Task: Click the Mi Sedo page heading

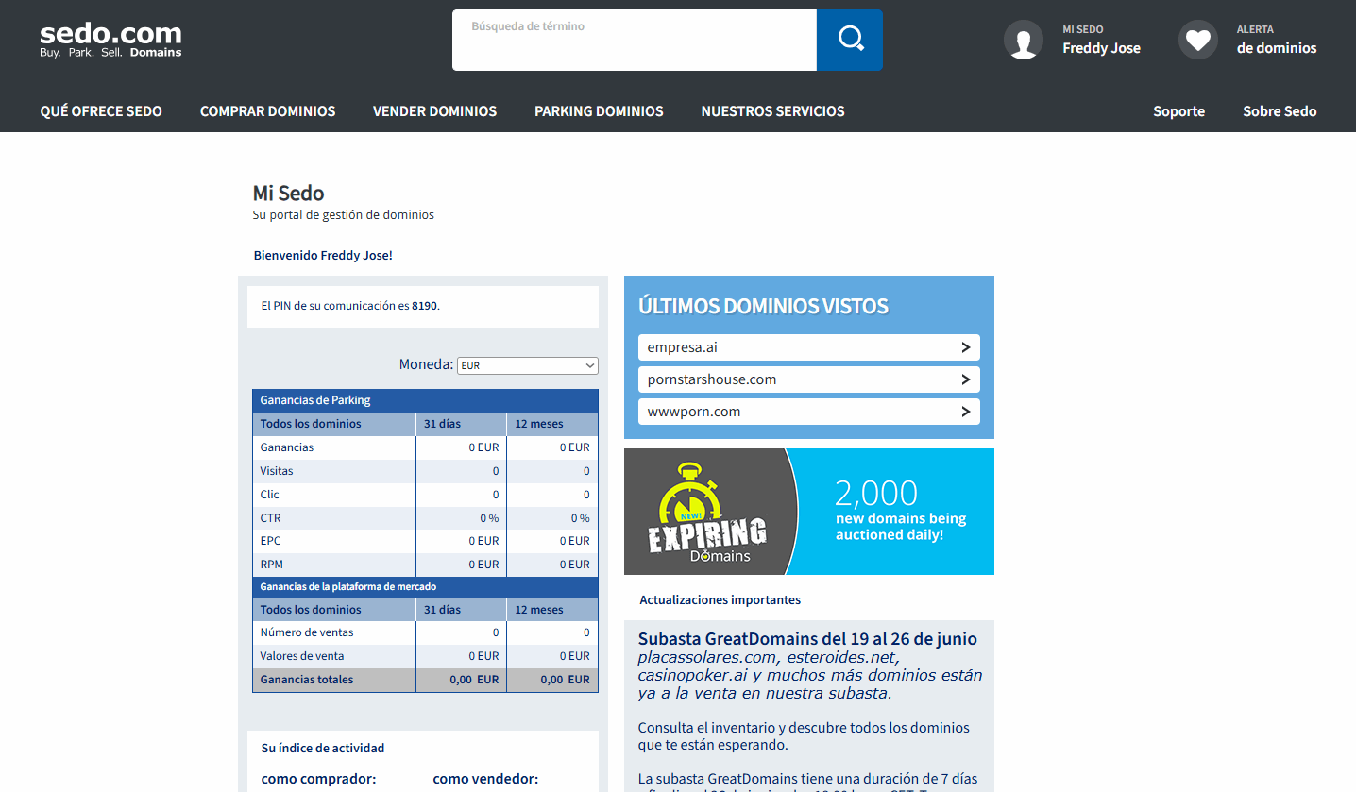Action: click(288, 193)
